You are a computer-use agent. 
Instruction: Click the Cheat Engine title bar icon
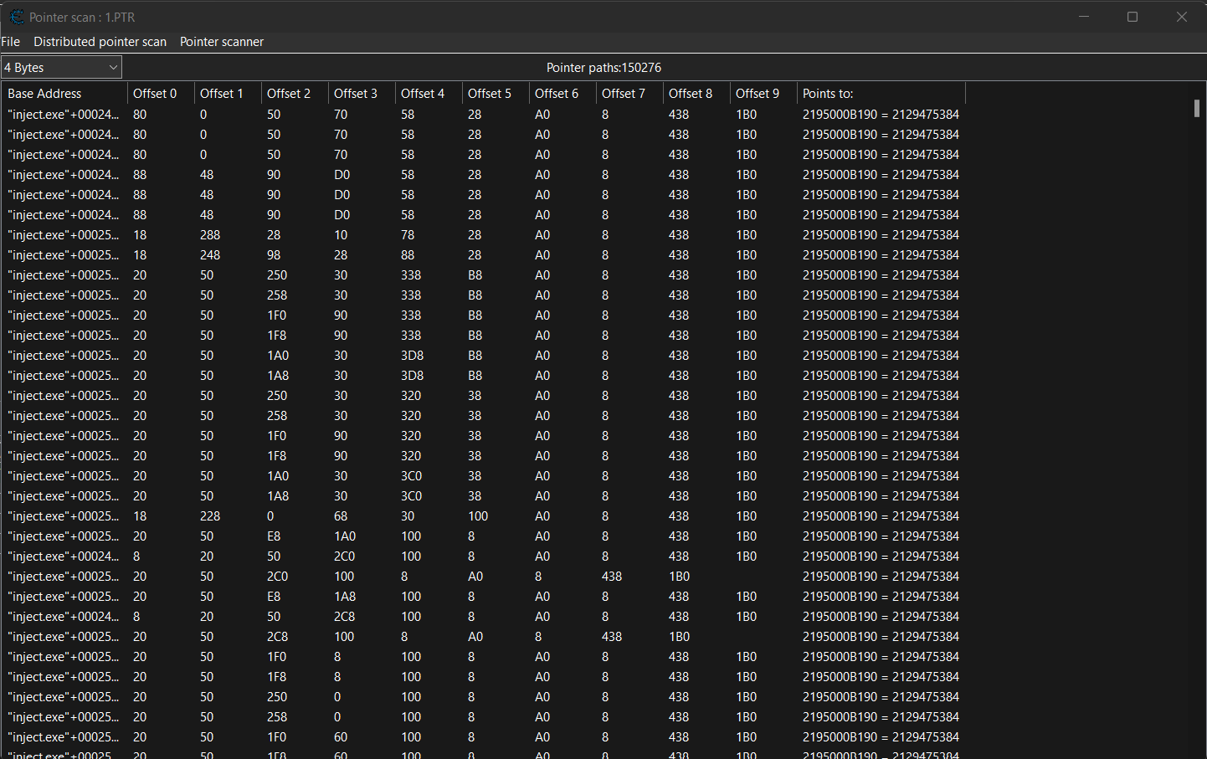point(17,17)
